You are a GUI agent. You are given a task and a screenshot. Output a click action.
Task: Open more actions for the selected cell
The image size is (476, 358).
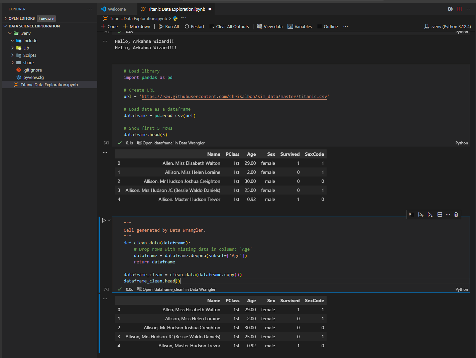point(448,214)
